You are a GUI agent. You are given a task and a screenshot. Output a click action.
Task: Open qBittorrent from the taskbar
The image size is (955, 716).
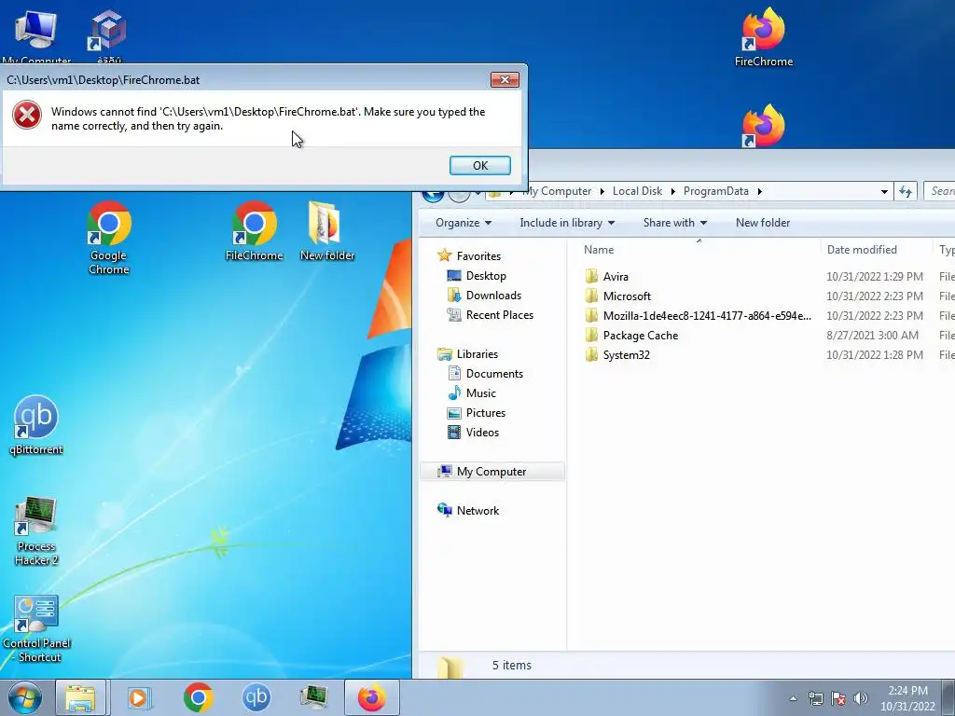point(256,697)
